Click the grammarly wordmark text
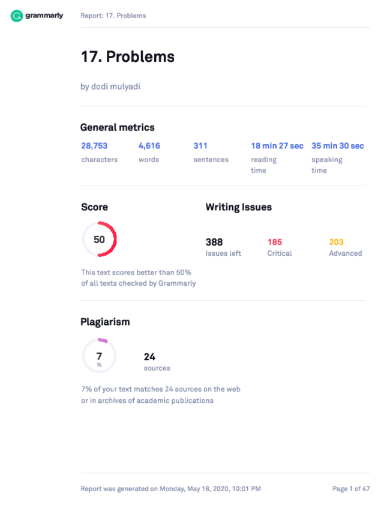The width and height of the screenshot is (390, 505). point(44,16)
